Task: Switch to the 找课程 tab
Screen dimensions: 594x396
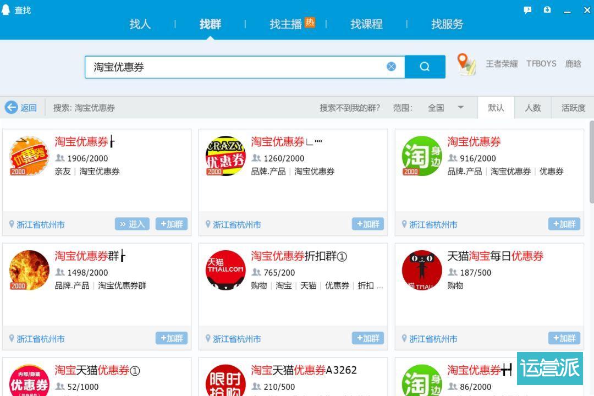Action: pos(366,24)
